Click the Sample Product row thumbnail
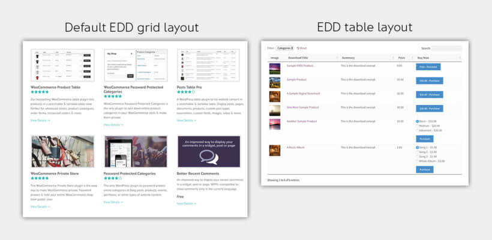The height and width of the screenshot is (240, 492). click(x=275, y=83)
